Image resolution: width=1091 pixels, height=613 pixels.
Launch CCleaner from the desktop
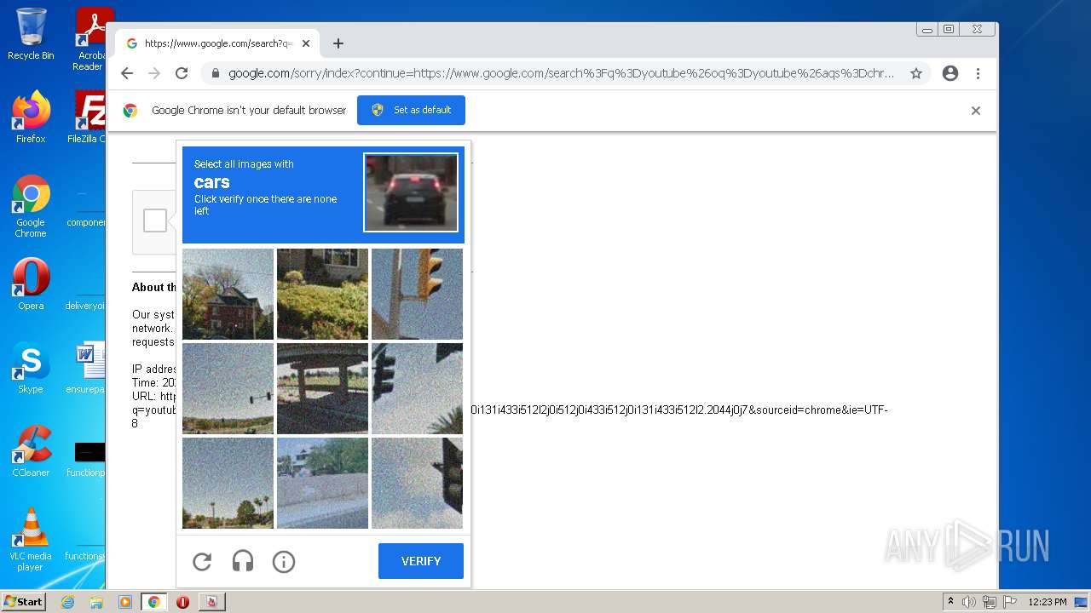[31, 451]
